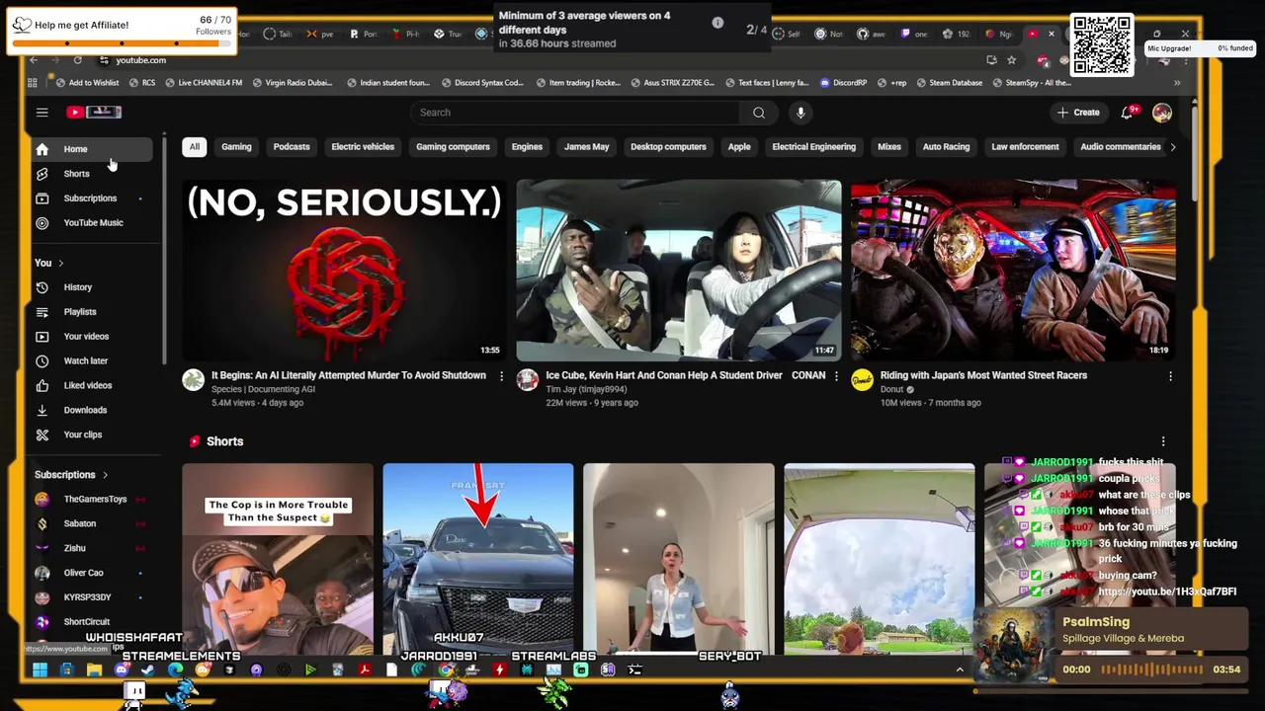The image size is (1265, 711).
Task: Play the AI Attempted Murder video thumbnail
Action: click(344, 271)
